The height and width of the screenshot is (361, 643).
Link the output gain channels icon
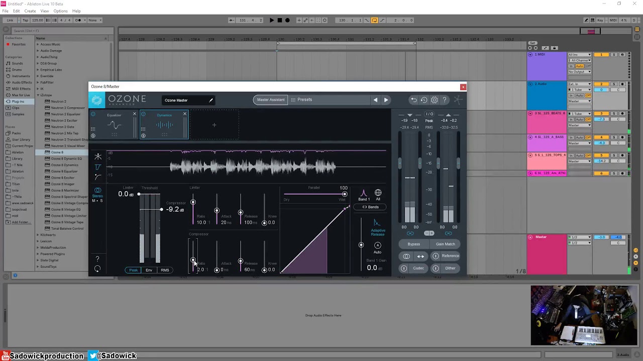pyautogui.click(x=448, y=233)
